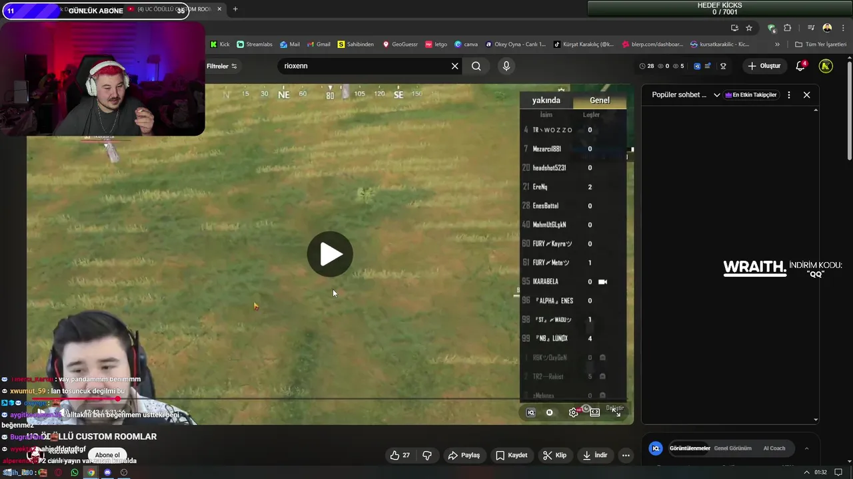This screenshot has width=853, height=479.
Task: Select the AI Coach tab
Action: (774, 448)
